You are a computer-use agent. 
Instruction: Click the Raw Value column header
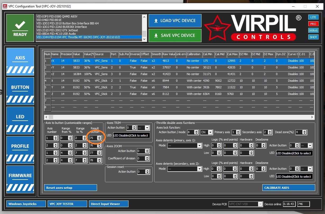coord(169,54)
